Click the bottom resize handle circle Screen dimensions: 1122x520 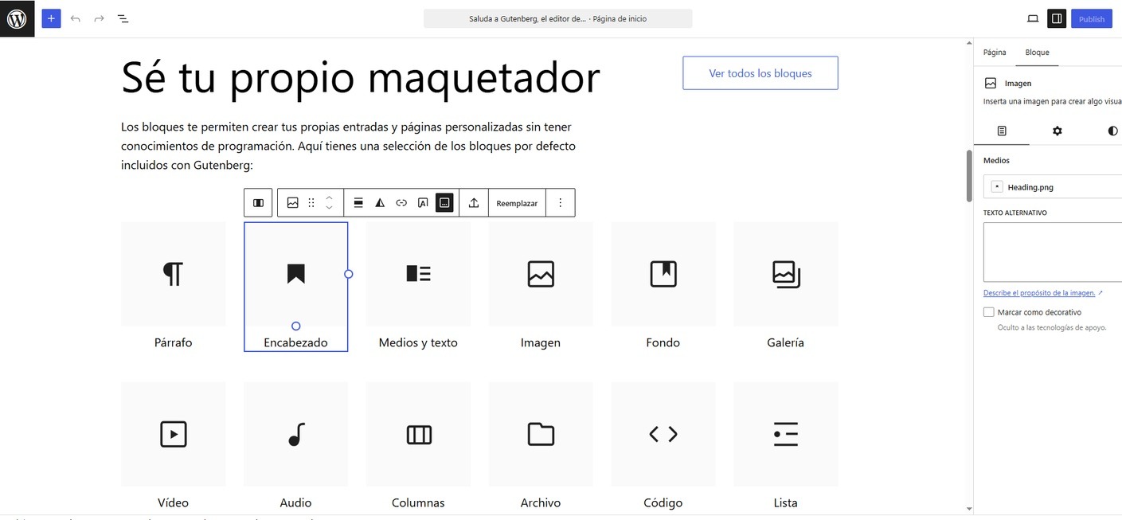coord(296,326)
